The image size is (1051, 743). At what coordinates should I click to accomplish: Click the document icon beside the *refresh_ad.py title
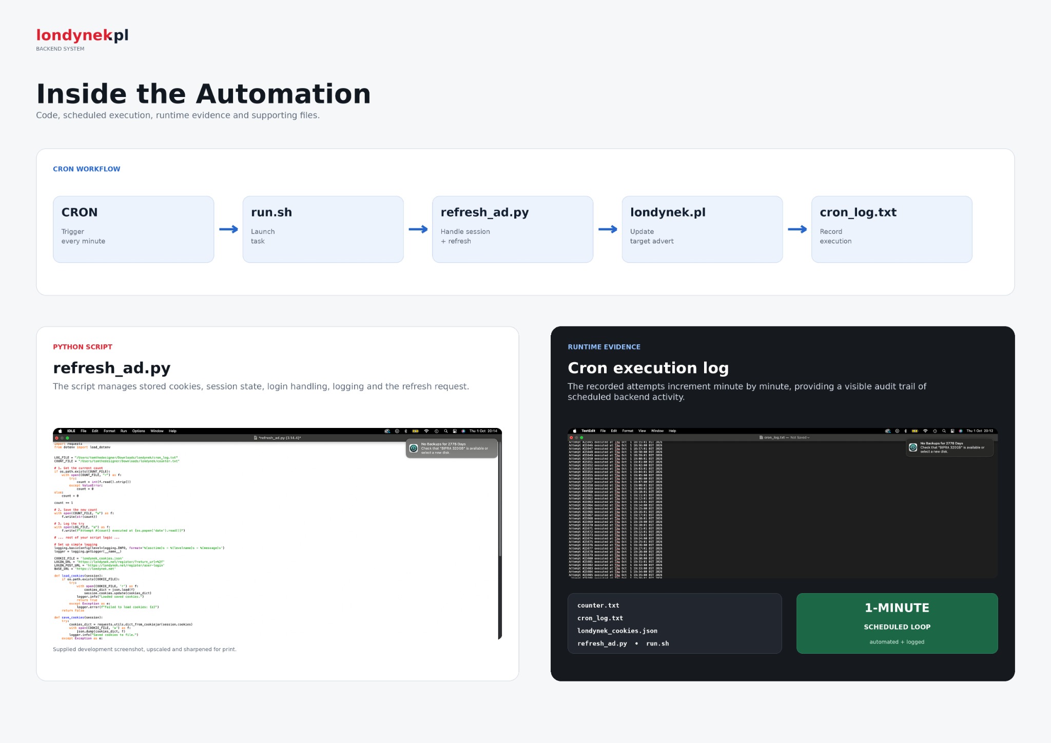coord(256,438)
